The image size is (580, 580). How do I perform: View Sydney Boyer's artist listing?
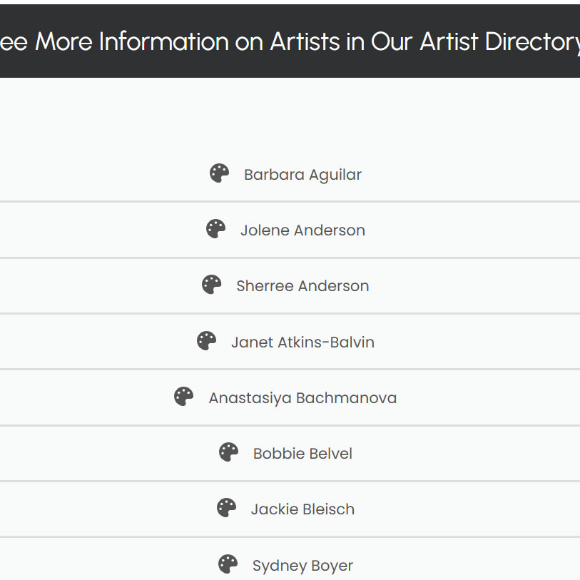302,564
